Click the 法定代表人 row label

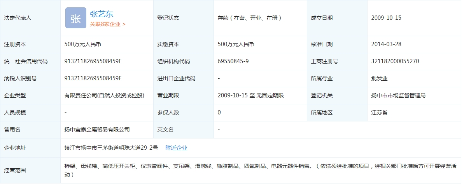tap(17, 18)
